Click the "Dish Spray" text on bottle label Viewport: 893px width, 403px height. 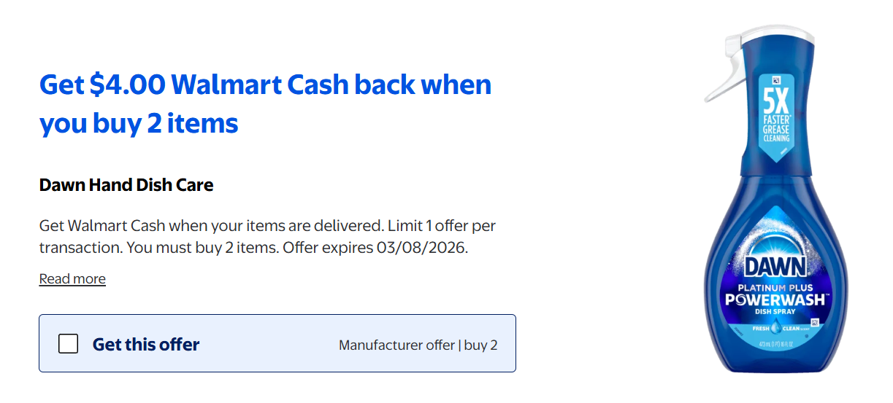pos(775,312)
